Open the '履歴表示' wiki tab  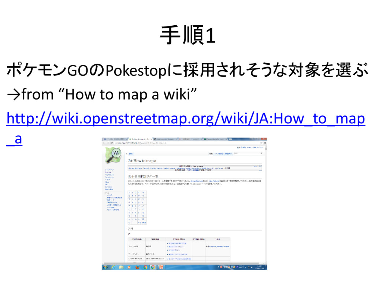(229, 154)
